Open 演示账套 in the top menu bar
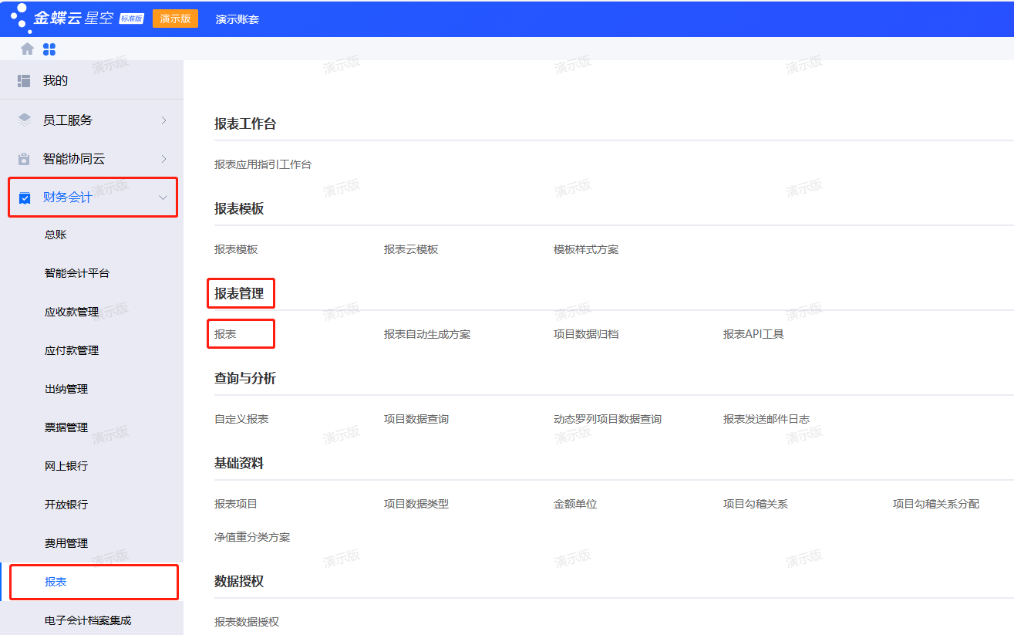The image size is (1014, 635). [236, 18]
